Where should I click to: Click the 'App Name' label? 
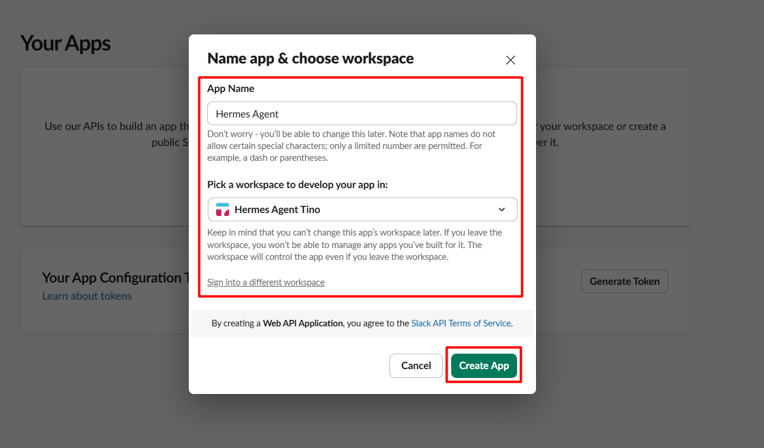(231, 88)
